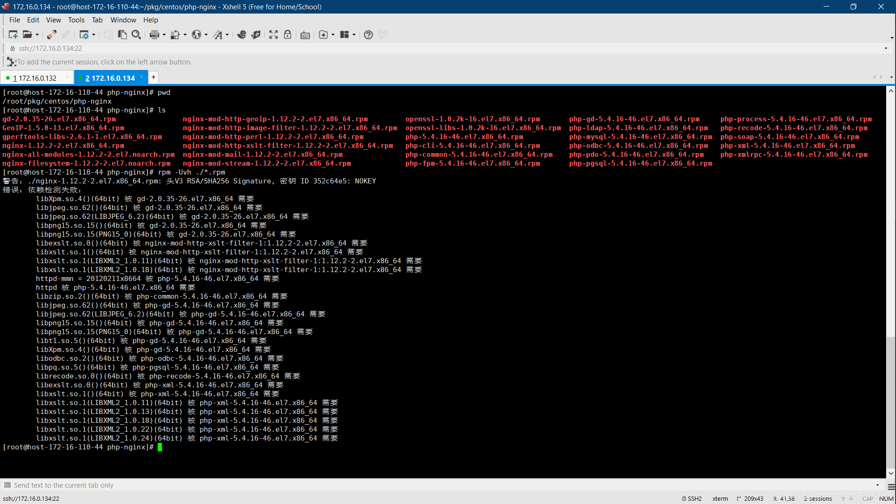
Task: Click the Font icon
Action: [x=218, y=35]
